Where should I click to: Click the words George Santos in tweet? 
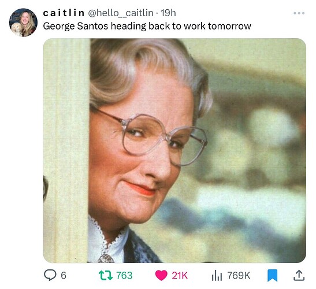(76, 26)
